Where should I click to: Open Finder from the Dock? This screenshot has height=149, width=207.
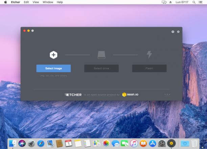click(x=13, y=143)
